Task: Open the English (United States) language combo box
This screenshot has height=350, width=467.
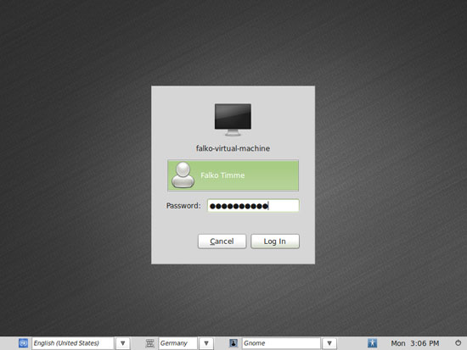Action: coord(73,343)
